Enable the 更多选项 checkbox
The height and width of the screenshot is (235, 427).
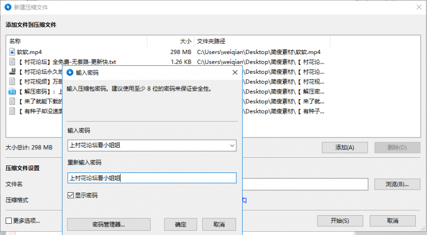(x=9, y=221)
